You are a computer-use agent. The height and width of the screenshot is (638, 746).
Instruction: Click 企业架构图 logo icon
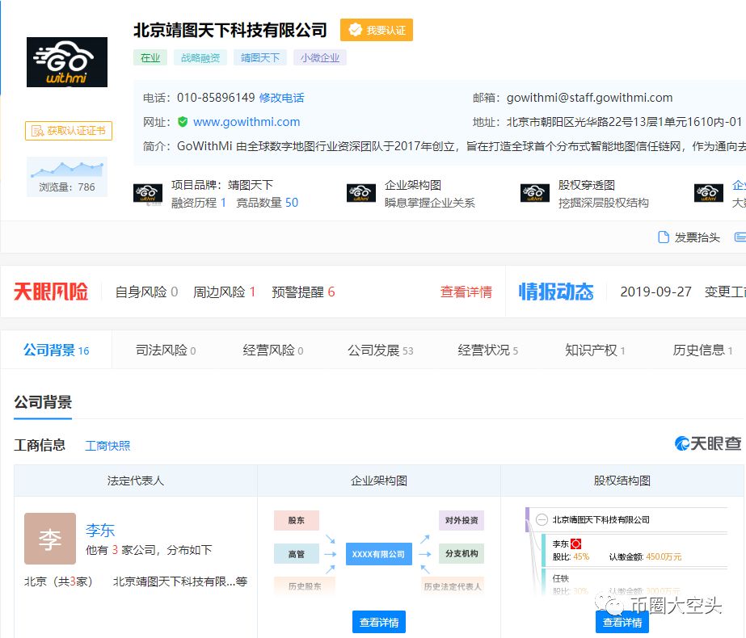(361, 194)
